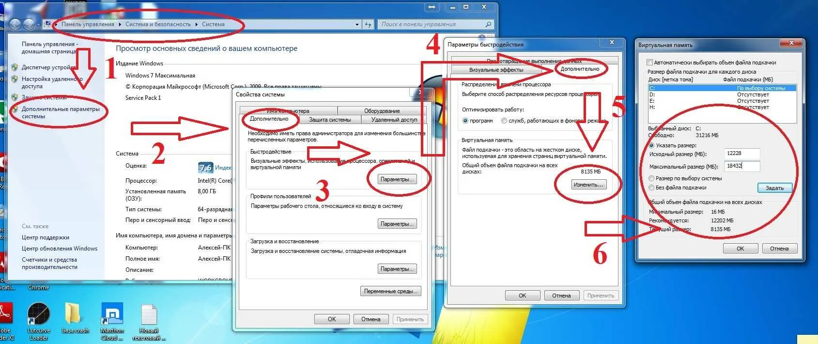Open the Предотвращение выполнения данных tab
The width and height of the screenshot is (818, 344).
pos(535,61)
